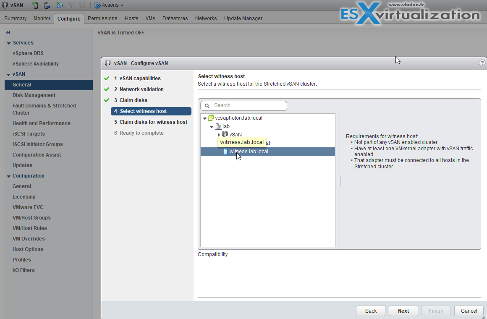The width and height of the screenshot is (487, 319).
Task: Click the help question mark icon in the dialog
Action: pos(482,63)
